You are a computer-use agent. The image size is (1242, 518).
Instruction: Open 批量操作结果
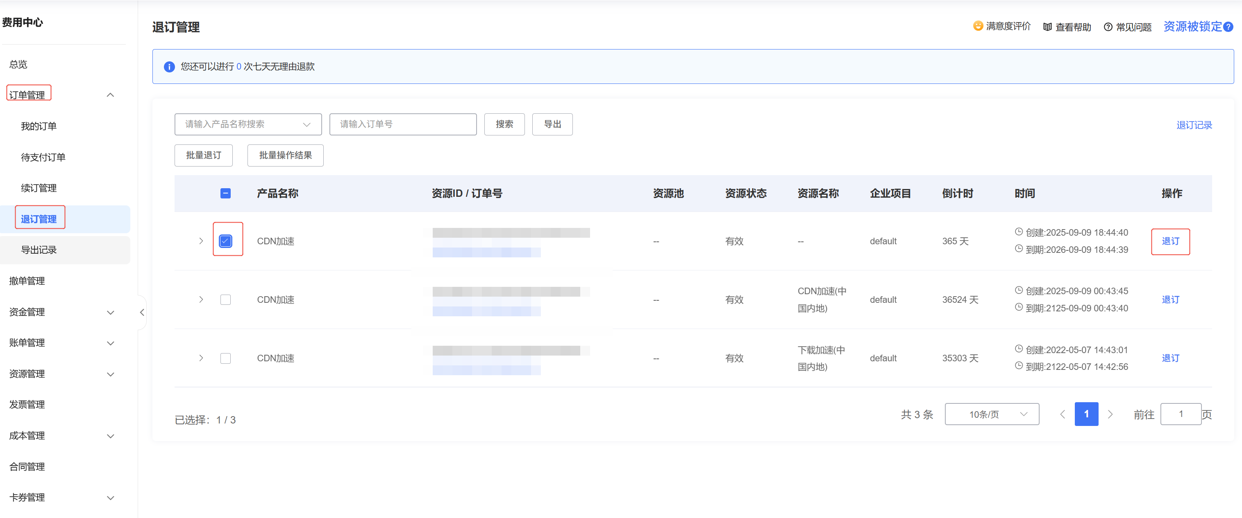[x=286, y=155]
